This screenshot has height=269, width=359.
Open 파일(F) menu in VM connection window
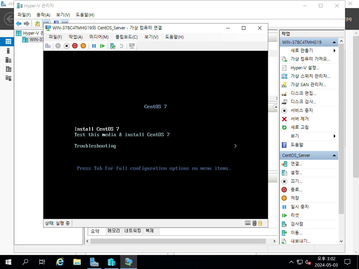[55, 37]
